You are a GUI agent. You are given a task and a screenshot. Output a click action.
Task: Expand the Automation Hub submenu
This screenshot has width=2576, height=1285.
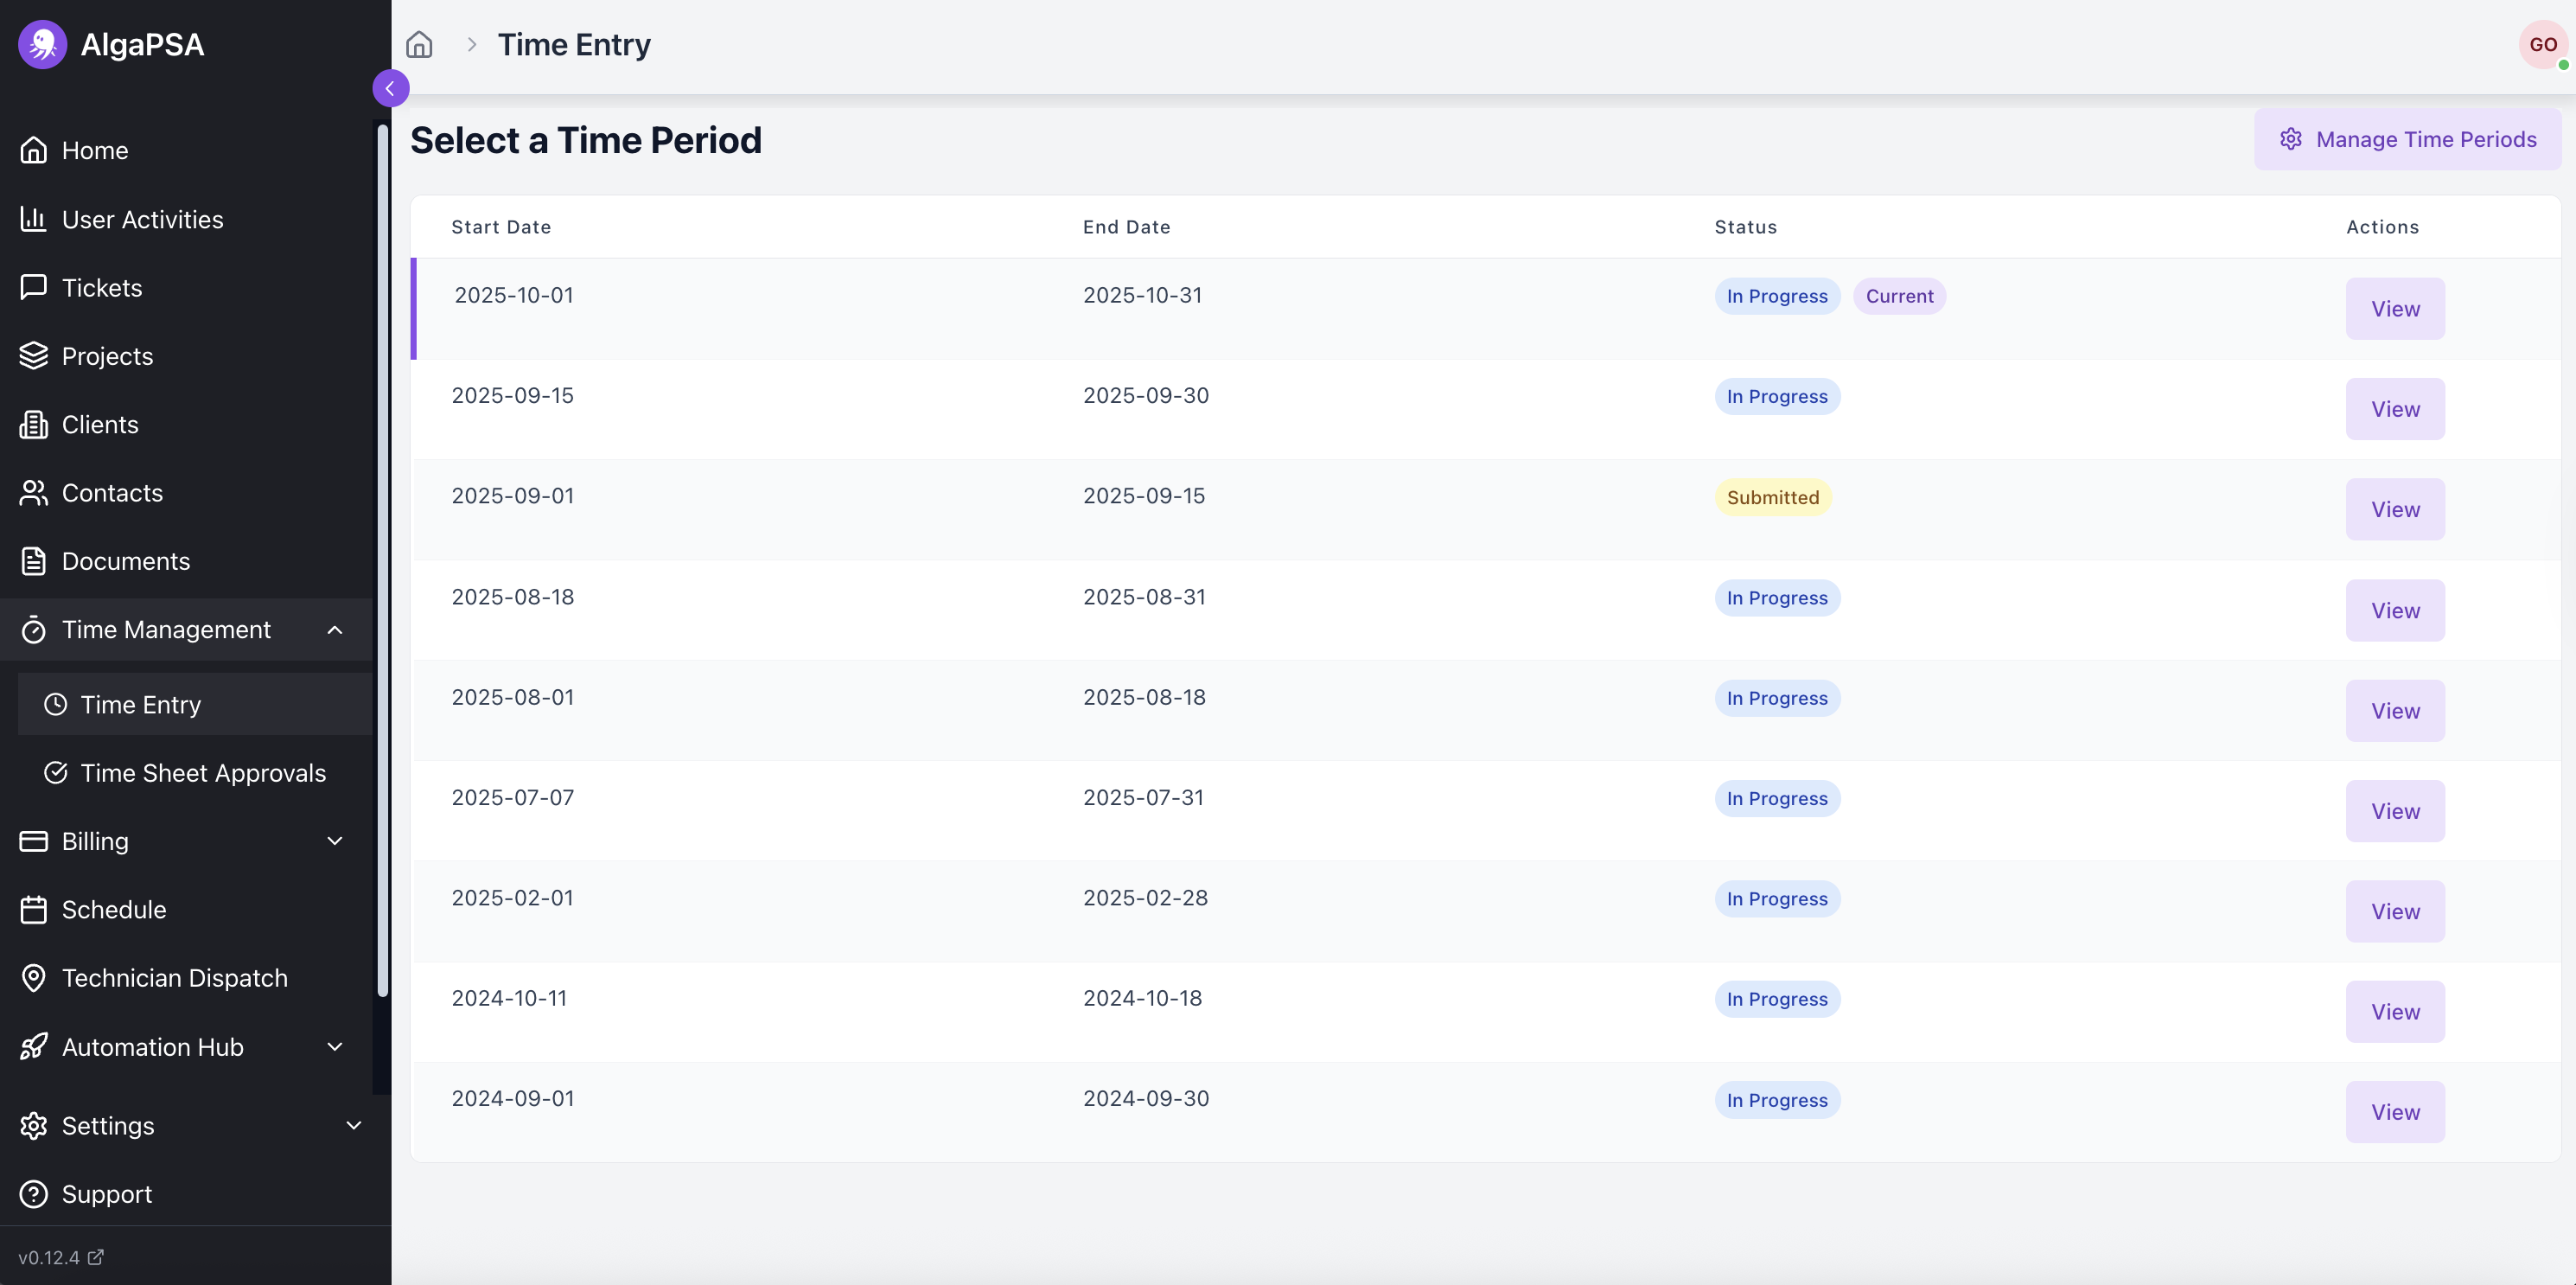coord(335,1046)
